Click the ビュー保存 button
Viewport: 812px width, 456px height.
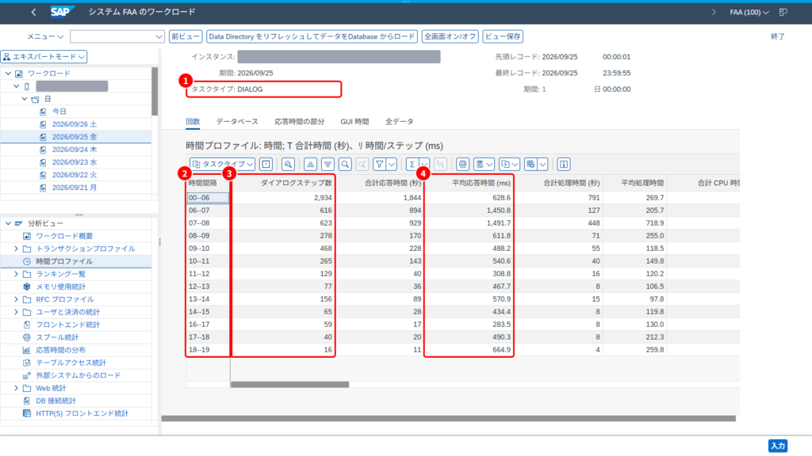pyautogui.click(x=503, y=36)
